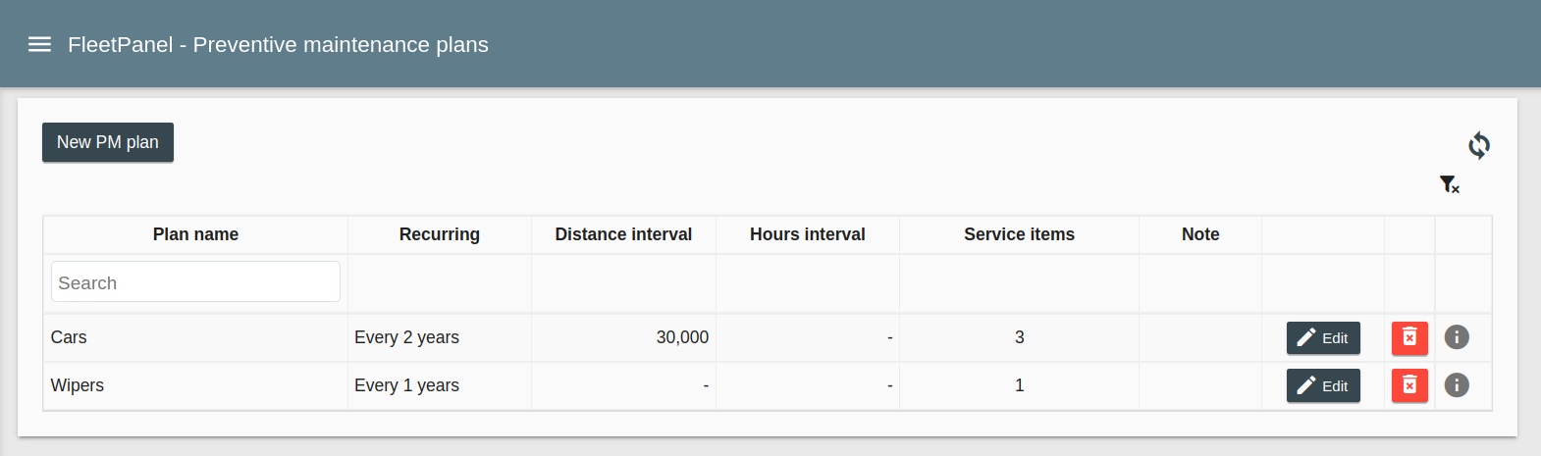Select the Cars plan name cell
The width and height of the screenshot is (1541, 456).
69,337
